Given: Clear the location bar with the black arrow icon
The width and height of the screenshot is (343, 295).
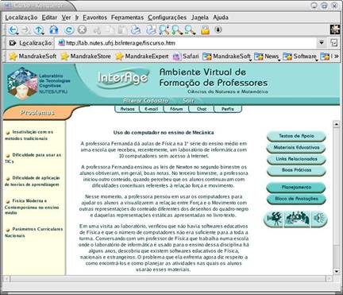Looking at the screenshot, I should point(12,43).
